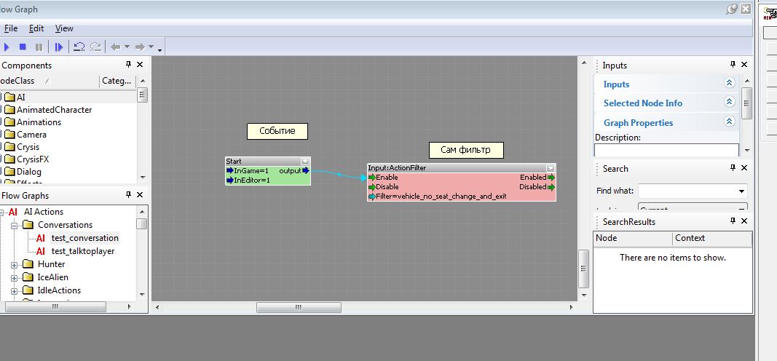Click the Undo arrow icon
This screenshot has width=777, height=361.
click(x=79, y=47)
